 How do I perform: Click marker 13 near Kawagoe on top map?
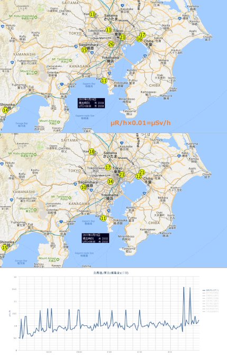point(92,14)
